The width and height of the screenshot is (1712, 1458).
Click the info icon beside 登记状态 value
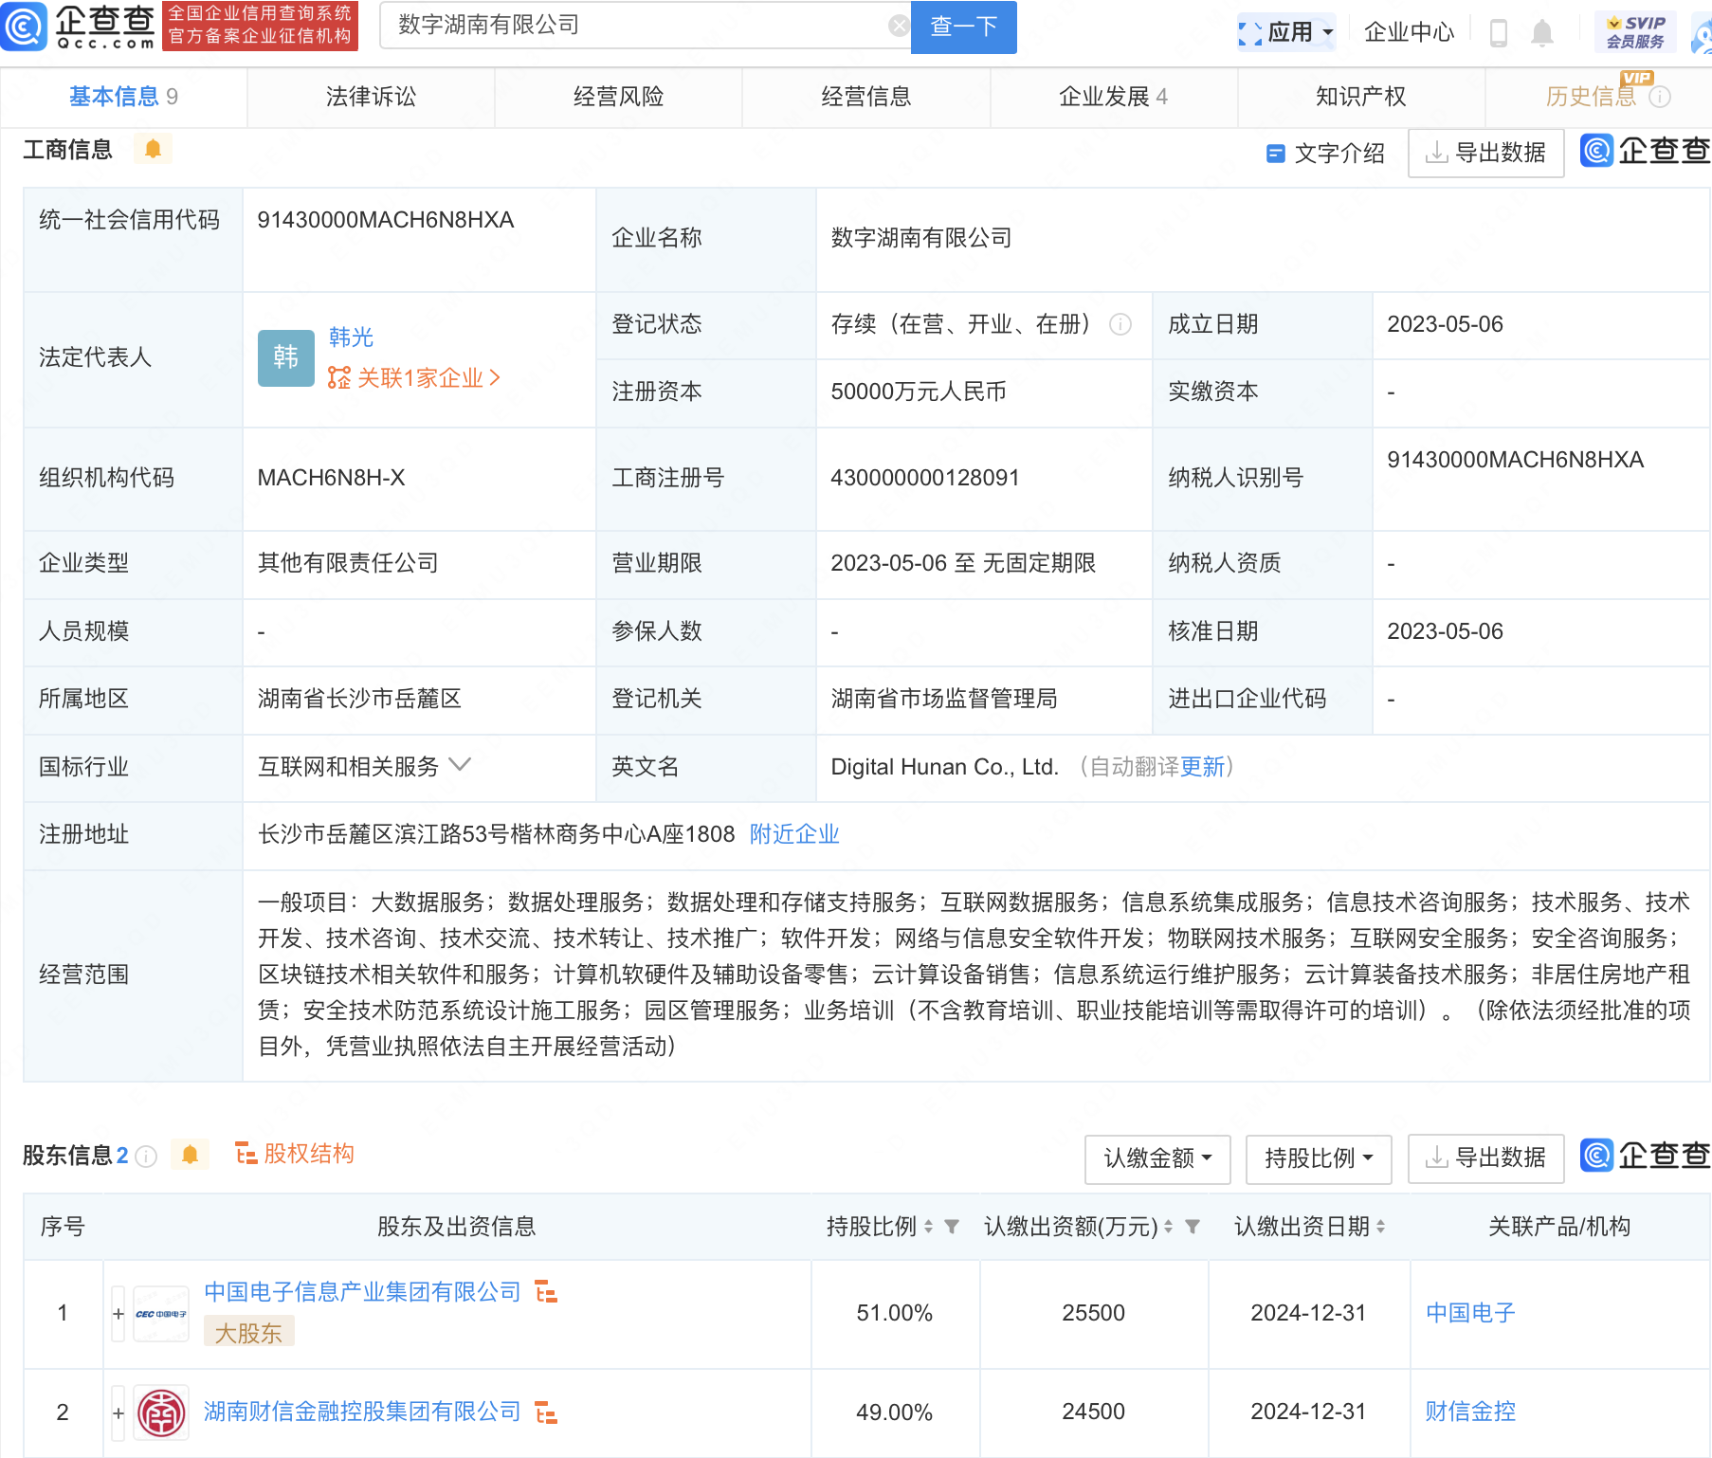tap(1120, 324)
